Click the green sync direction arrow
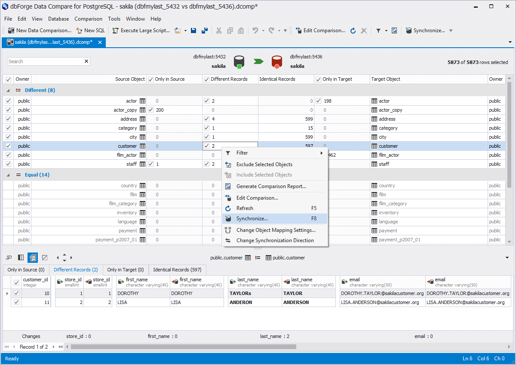Screen dimensions: 516x365 [258, 61]
